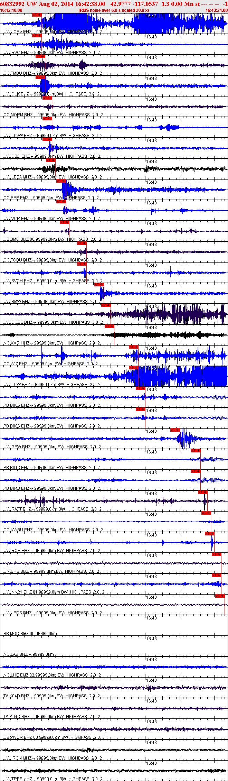Click the end time 16:43:24.00 label
The height and width of the screenshot is (781, 228).
(217, 10)
